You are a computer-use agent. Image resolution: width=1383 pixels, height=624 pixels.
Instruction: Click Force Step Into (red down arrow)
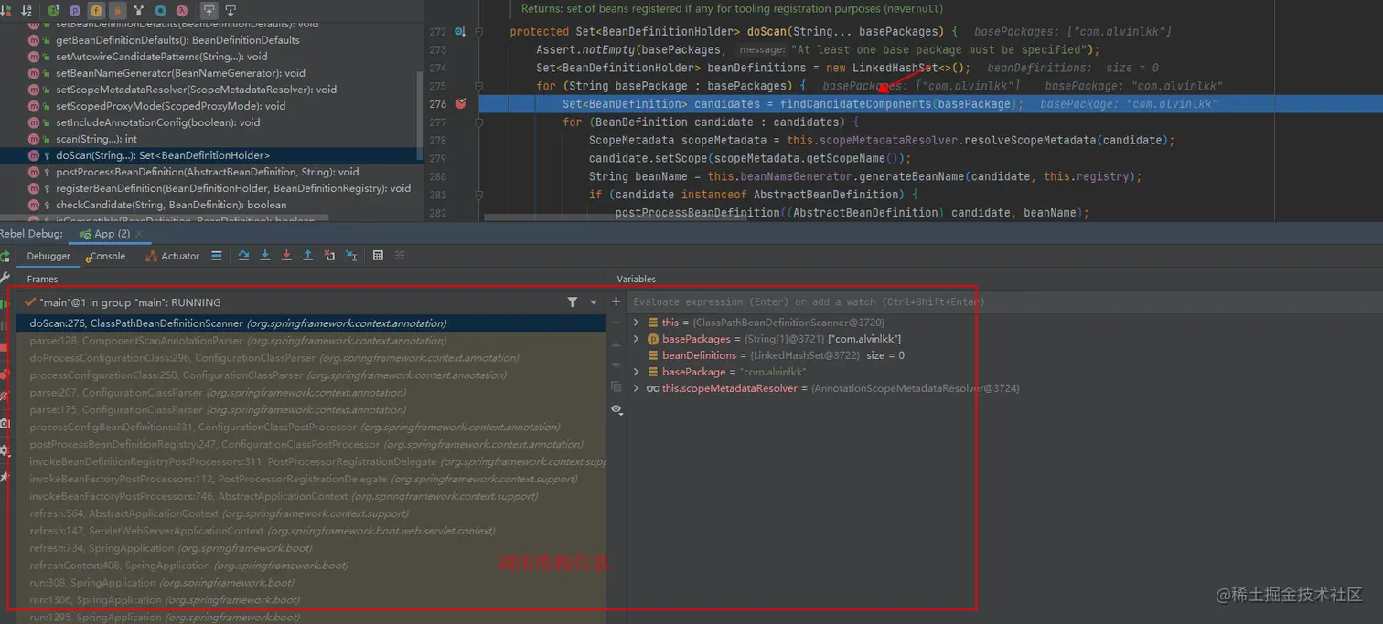click(x=286, y=256)
